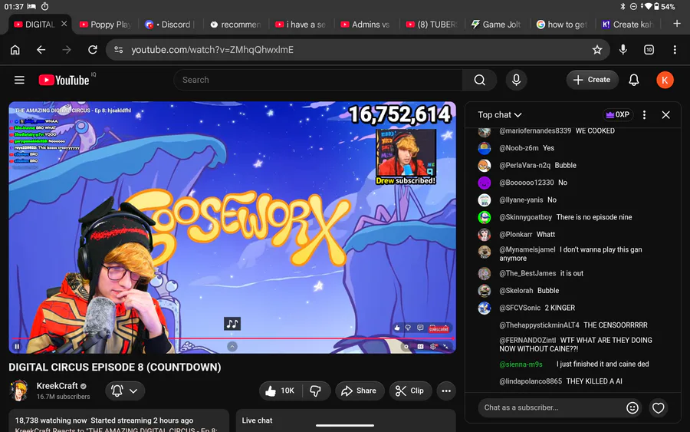The height and width of the screenshot is (432, 690).
Task: Use browser voice input microphone
Action: pyautogui.click(x=623, y=50)
